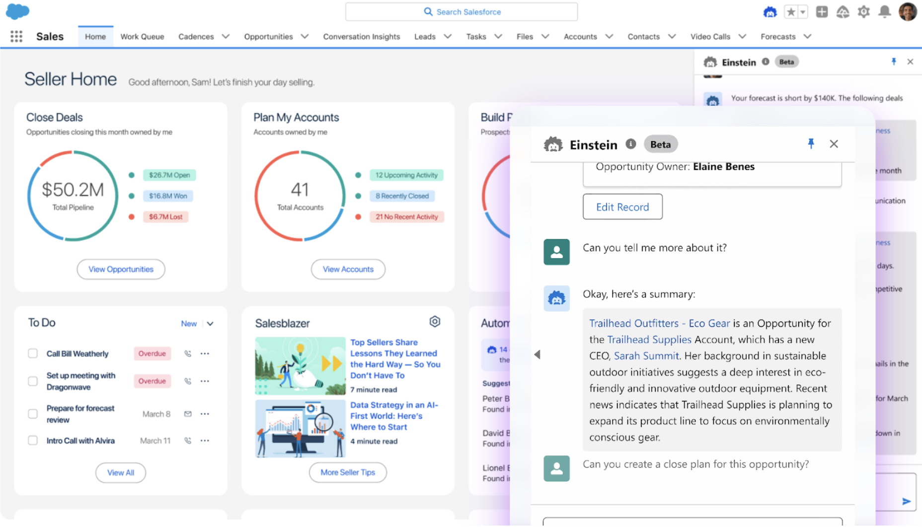
Task: Open more actions for Dragonwave meeting task
Action: click(205, 381)
